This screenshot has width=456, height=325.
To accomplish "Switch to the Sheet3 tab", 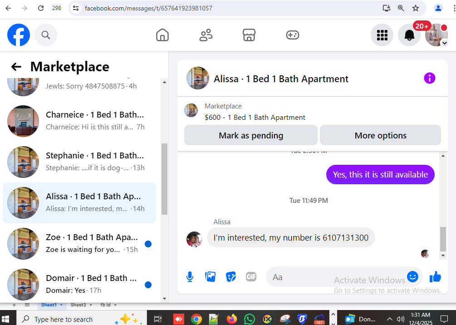I will coord(78,305).
